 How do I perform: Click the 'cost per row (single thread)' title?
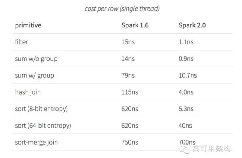pyautogui.click(x=122, y=8)
